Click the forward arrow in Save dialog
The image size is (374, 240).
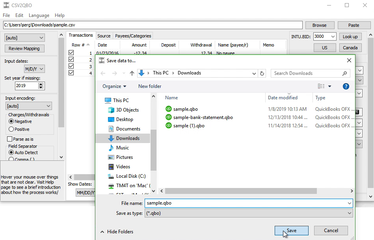pyautogui.click(x=115, y=73)
